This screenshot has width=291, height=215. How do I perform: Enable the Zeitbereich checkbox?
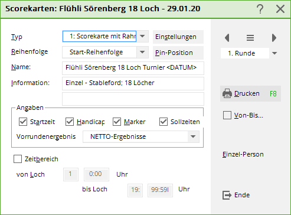[18, 159]
